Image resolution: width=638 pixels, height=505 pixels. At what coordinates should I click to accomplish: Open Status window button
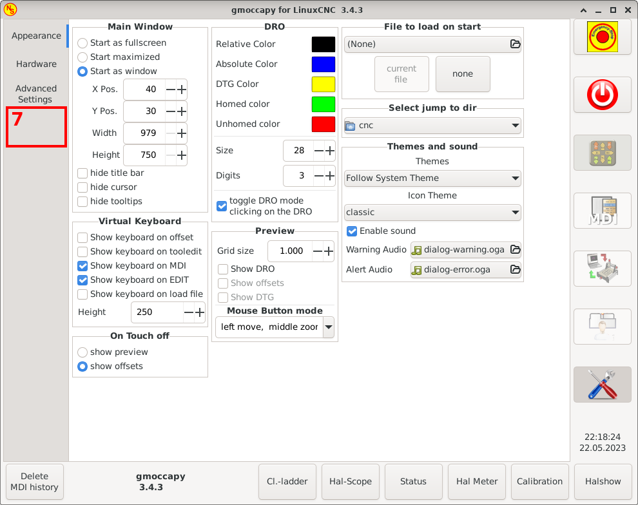413,482
